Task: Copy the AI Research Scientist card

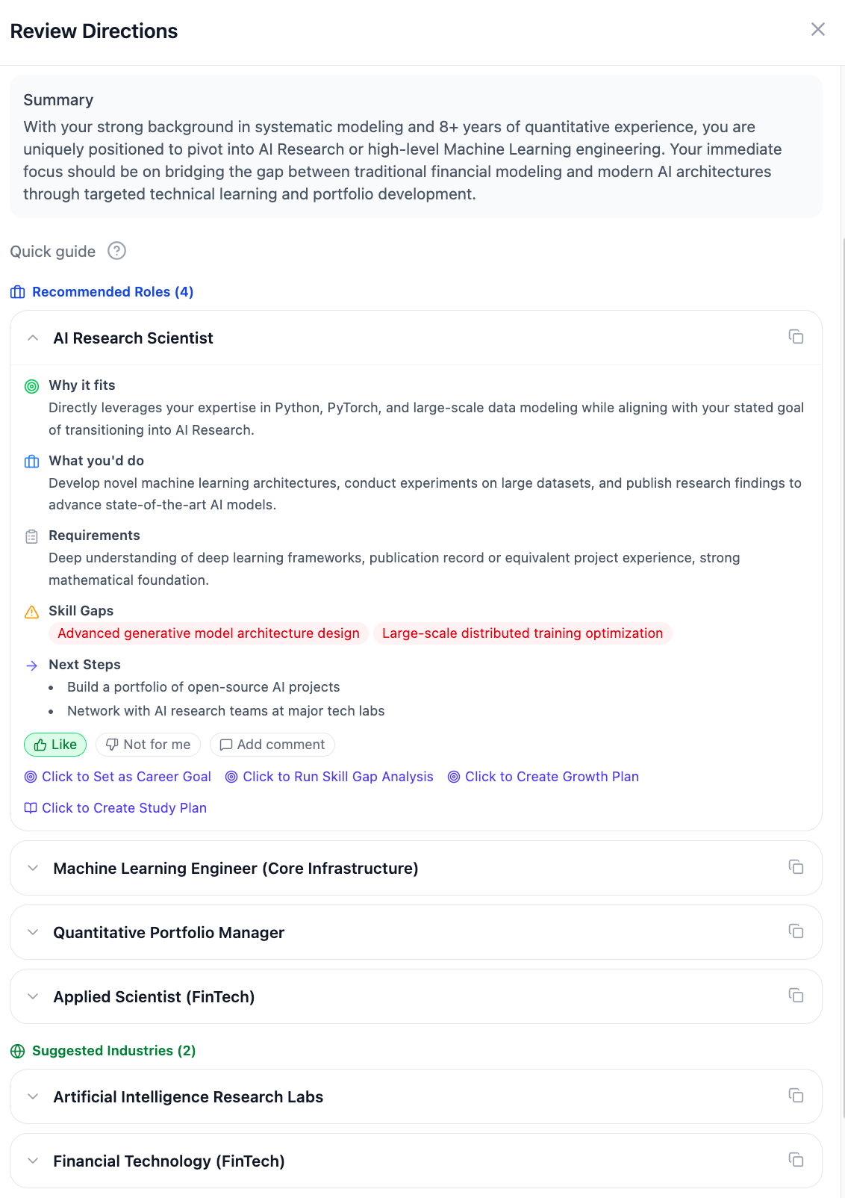Action: (796, 337)
